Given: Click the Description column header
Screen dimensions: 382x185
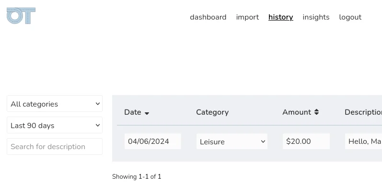Looking at the screenshot, I should 363,112.
